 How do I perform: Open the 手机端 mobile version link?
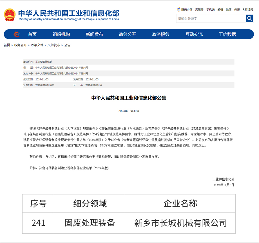(x=210, y=10)
